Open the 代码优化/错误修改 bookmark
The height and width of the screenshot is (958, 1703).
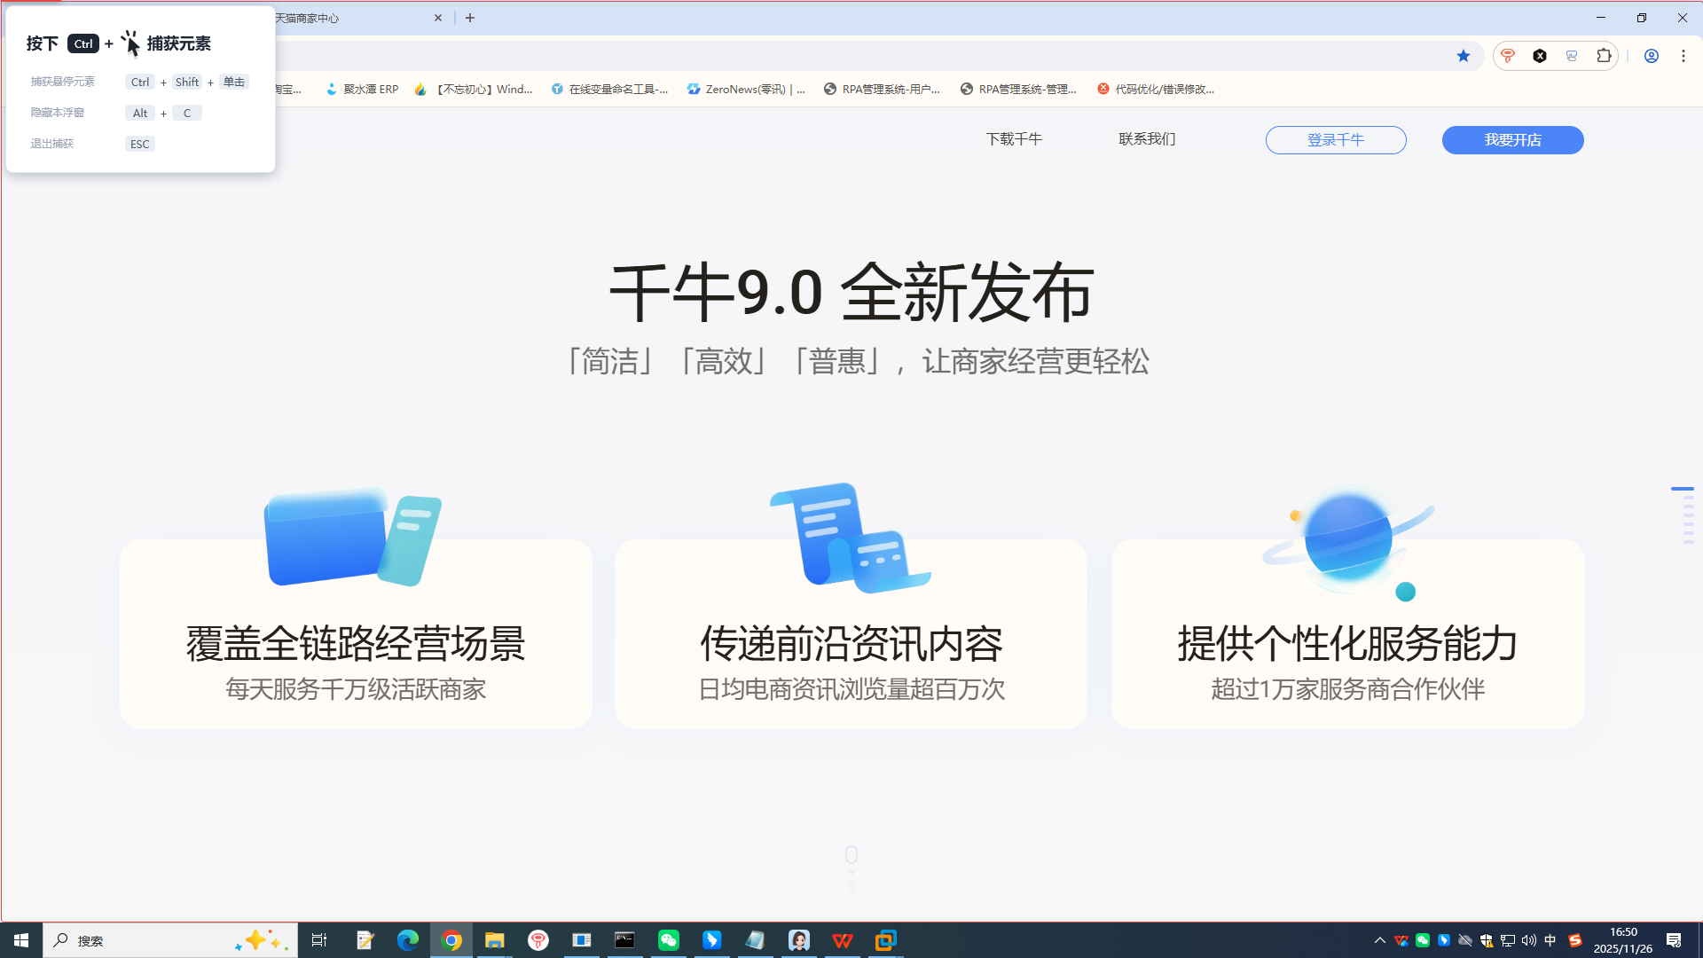click(x=1156, y=89)
